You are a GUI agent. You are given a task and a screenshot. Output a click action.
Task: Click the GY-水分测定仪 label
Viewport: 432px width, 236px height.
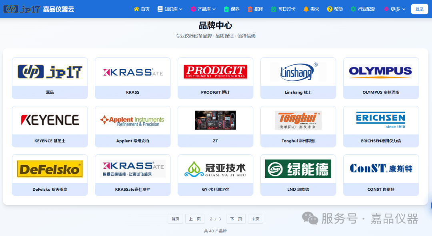click(x=216, y=189)
